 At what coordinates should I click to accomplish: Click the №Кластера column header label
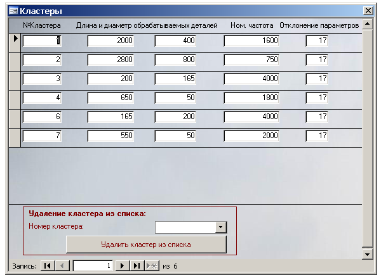click(x=42, y=25)
